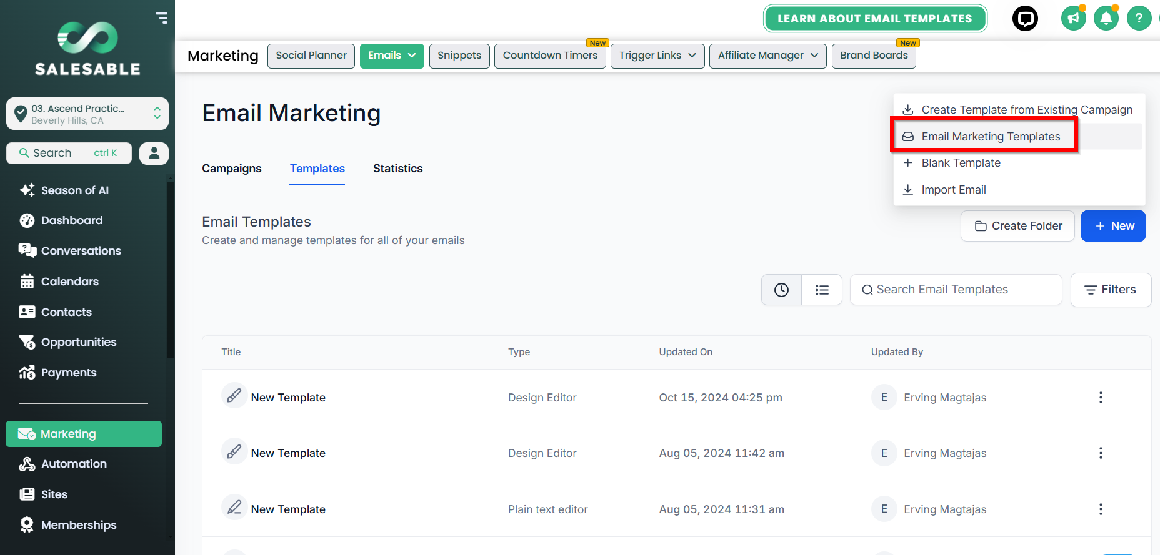Click the Updated On column header
1160x555 pixels.
click(x=686, y=352)
